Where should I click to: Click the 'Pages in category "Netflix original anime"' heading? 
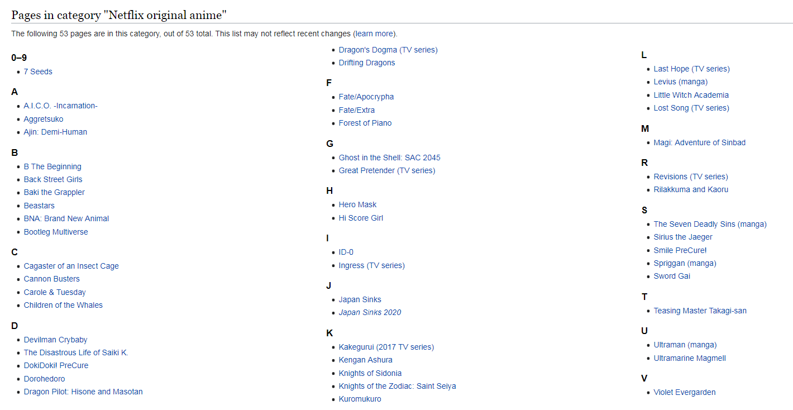tap(119, 15)
